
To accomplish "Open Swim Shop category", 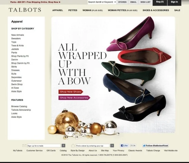I will pos(17,84).
